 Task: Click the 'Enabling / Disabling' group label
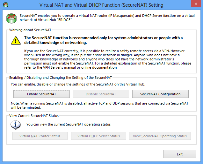(61, 78)
